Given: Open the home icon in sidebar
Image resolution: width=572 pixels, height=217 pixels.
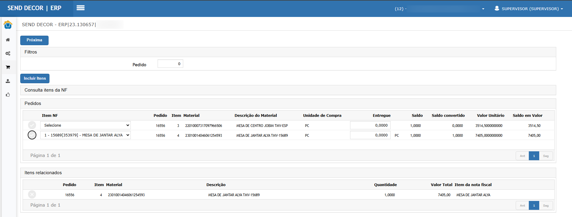Looking at the screenshot, I should coord(8,40).
